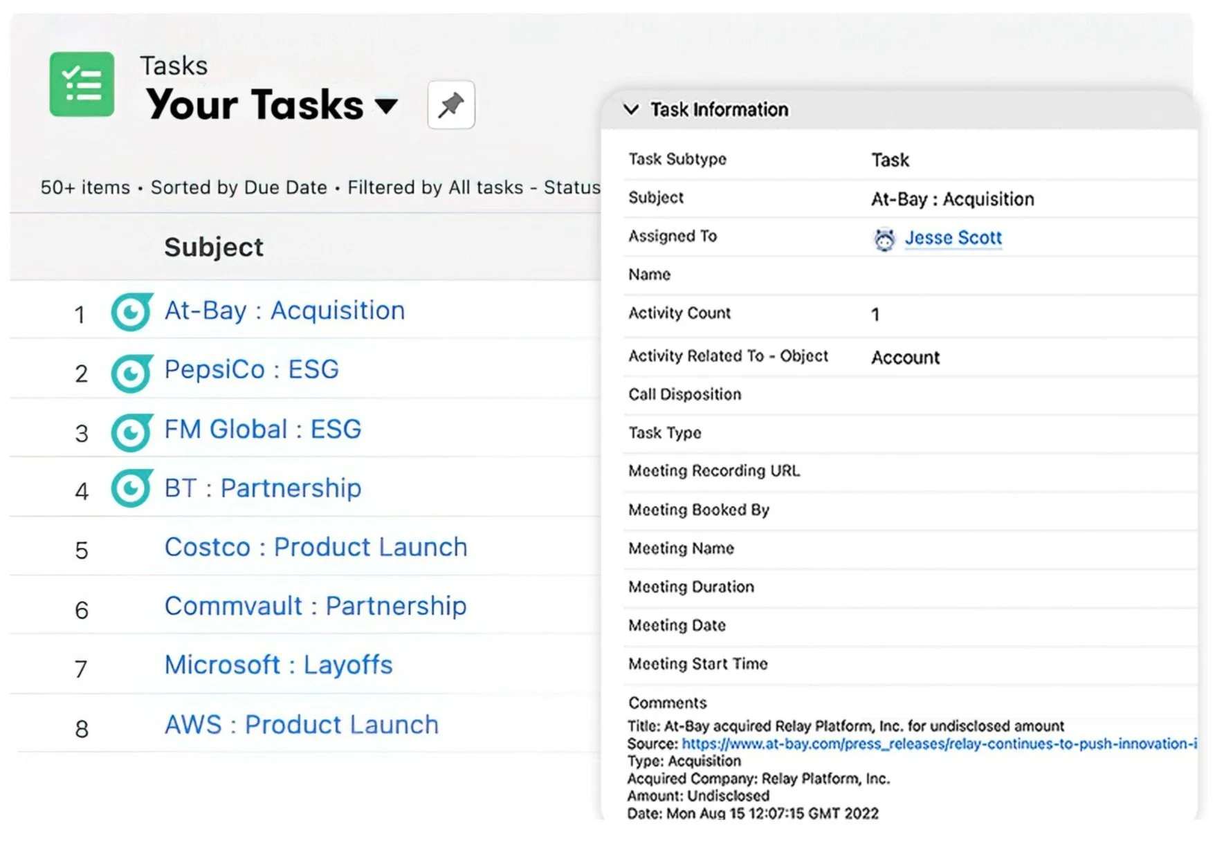Click the teal icon beside BT : Partnership
This screenshot has width=1224, height=841.
131,489
